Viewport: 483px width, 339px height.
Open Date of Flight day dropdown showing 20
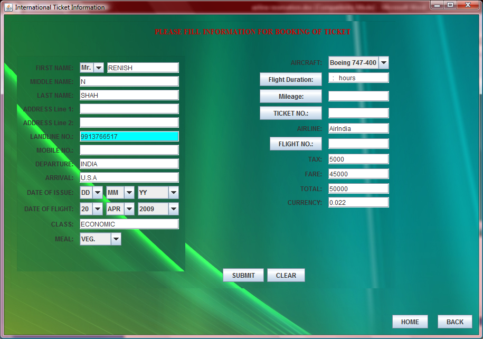click(x=91, y=209)
